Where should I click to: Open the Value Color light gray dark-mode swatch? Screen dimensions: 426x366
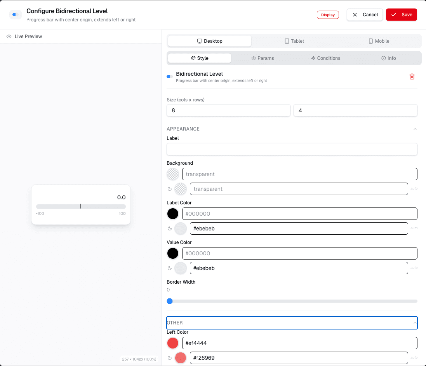[x=181, y=268]
